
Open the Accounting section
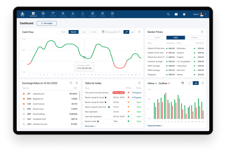click(63, 14)
